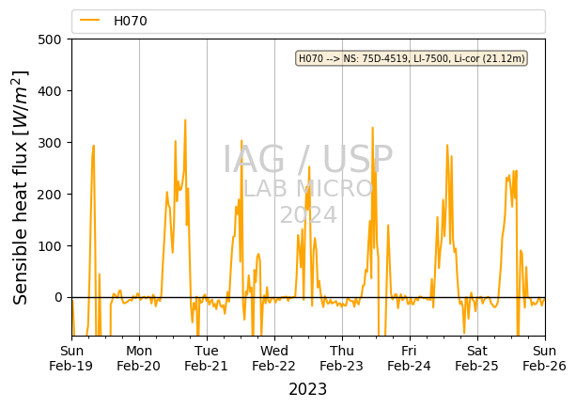Screen dimensions: 576x408
Task: Click the Tue Feb-21 date label
Action: tap(206, 358)
